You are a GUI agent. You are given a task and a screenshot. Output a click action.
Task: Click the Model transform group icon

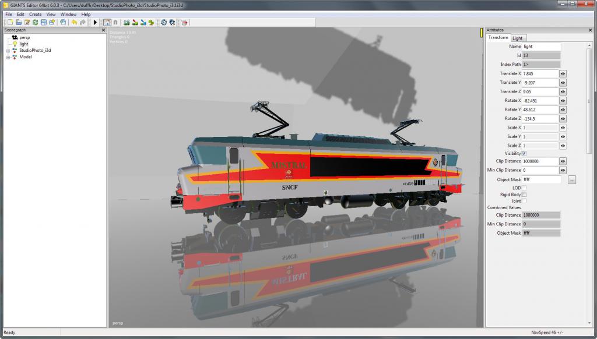(15, 57)
